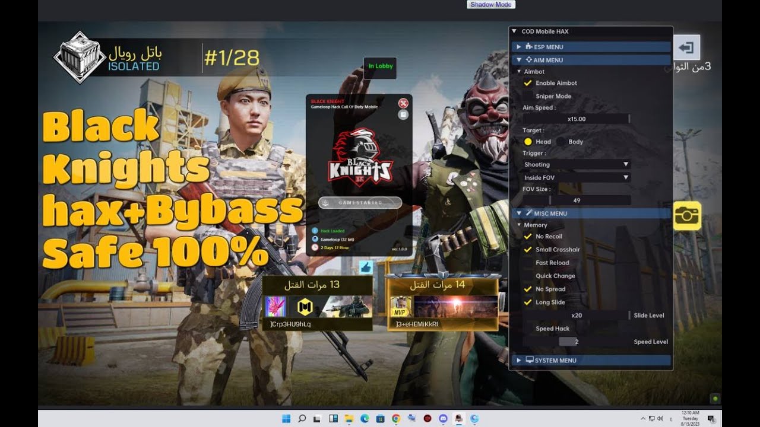Toggle the Fast Reload checkbox
760x427 pixels.
527,263
